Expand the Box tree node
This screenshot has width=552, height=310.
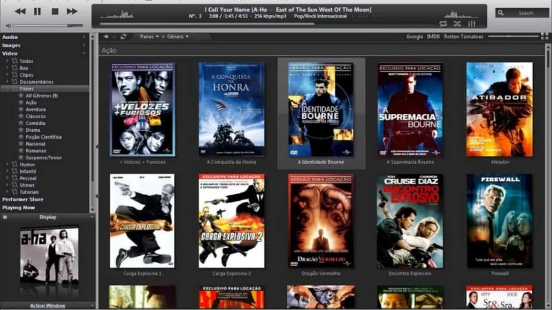[7, 68]
